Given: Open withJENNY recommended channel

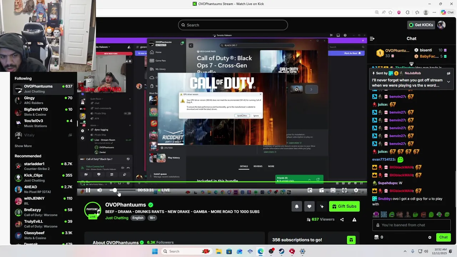Looking at the screenshot, I should pyautogui.click(x=44, y=201).
